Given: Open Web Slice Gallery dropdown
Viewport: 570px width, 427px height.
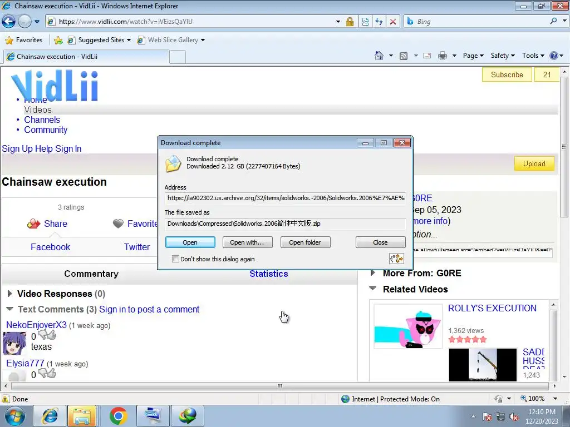Looking at the screenshot, I should (171, 40).
